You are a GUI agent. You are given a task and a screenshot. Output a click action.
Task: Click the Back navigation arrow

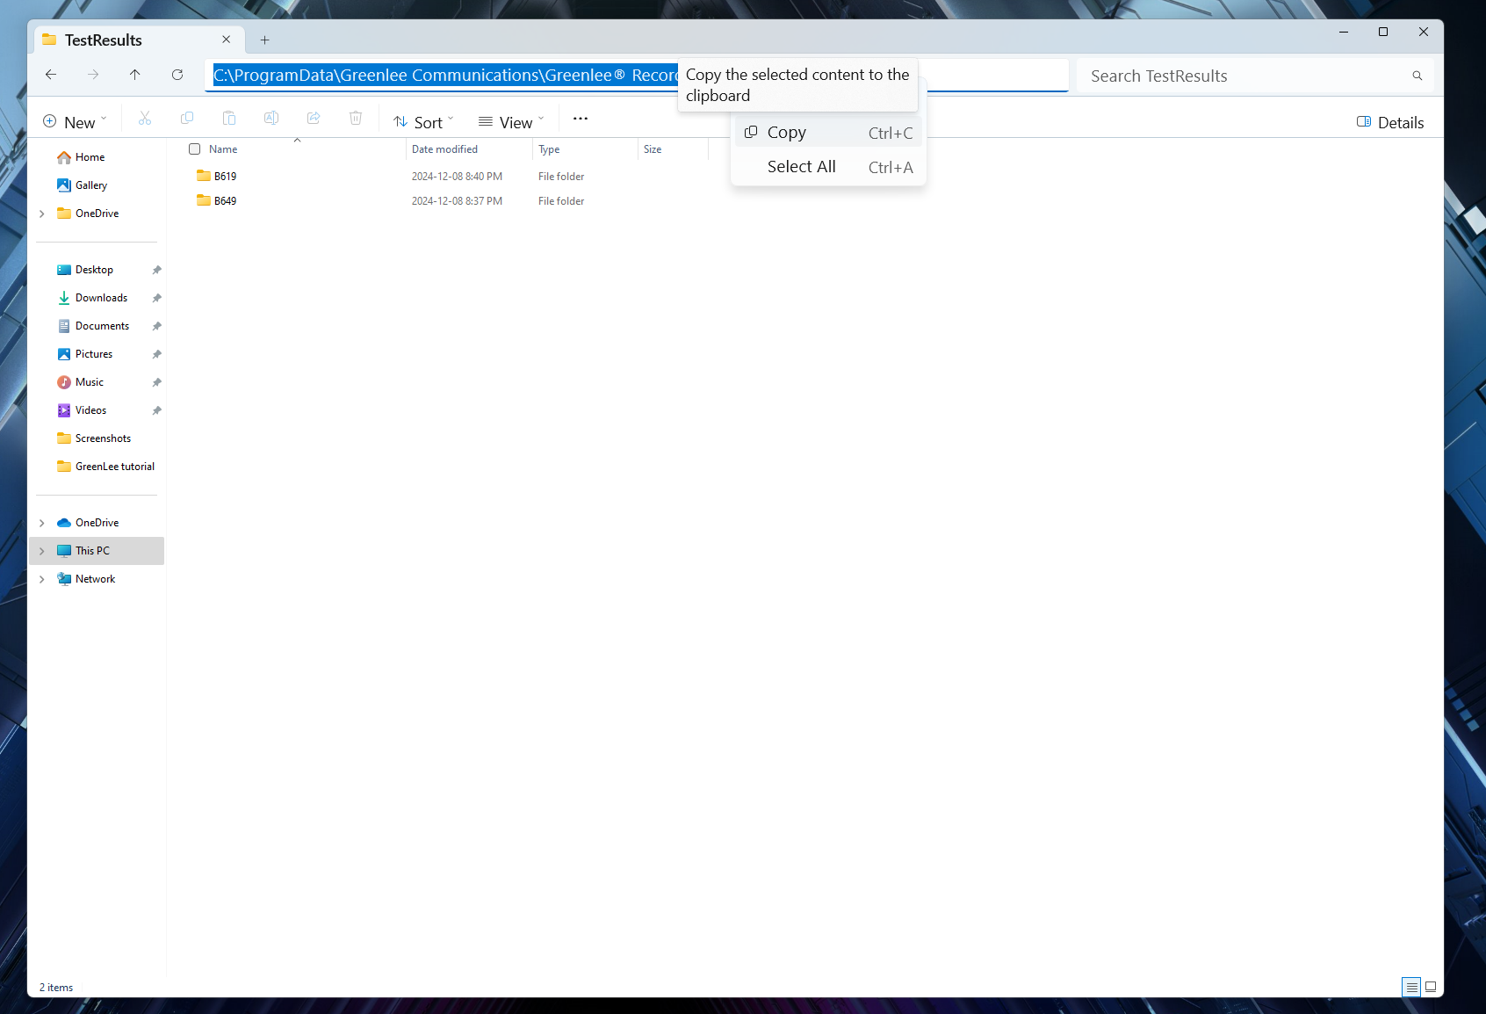(x=51, y=75)
